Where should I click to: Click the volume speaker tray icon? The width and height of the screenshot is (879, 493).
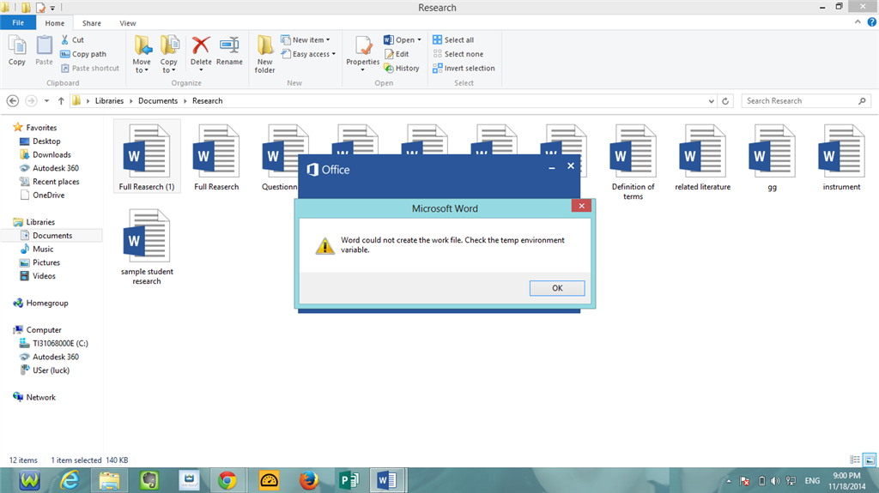[x=775, y=481]
